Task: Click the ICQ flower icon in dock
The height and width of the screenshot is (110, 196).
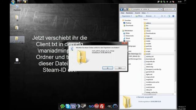Action: [62, 106]
